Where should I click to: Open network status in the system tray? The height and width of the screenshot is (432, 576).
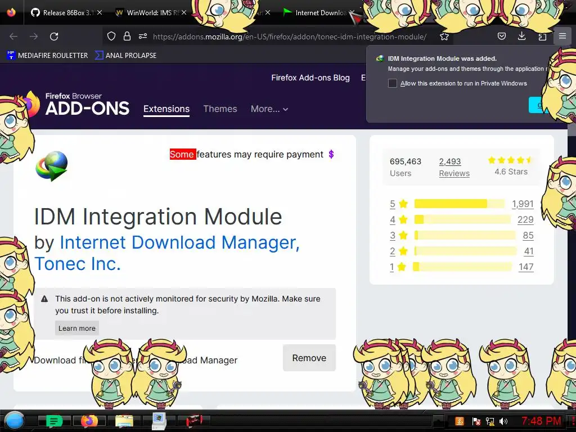[x=490, y=421]
